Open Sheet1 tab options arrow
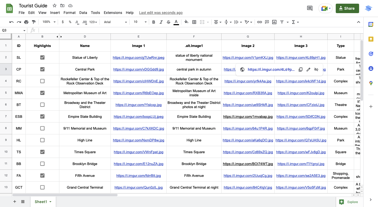Screen dimensions: 378x207 tap(50, 202)
